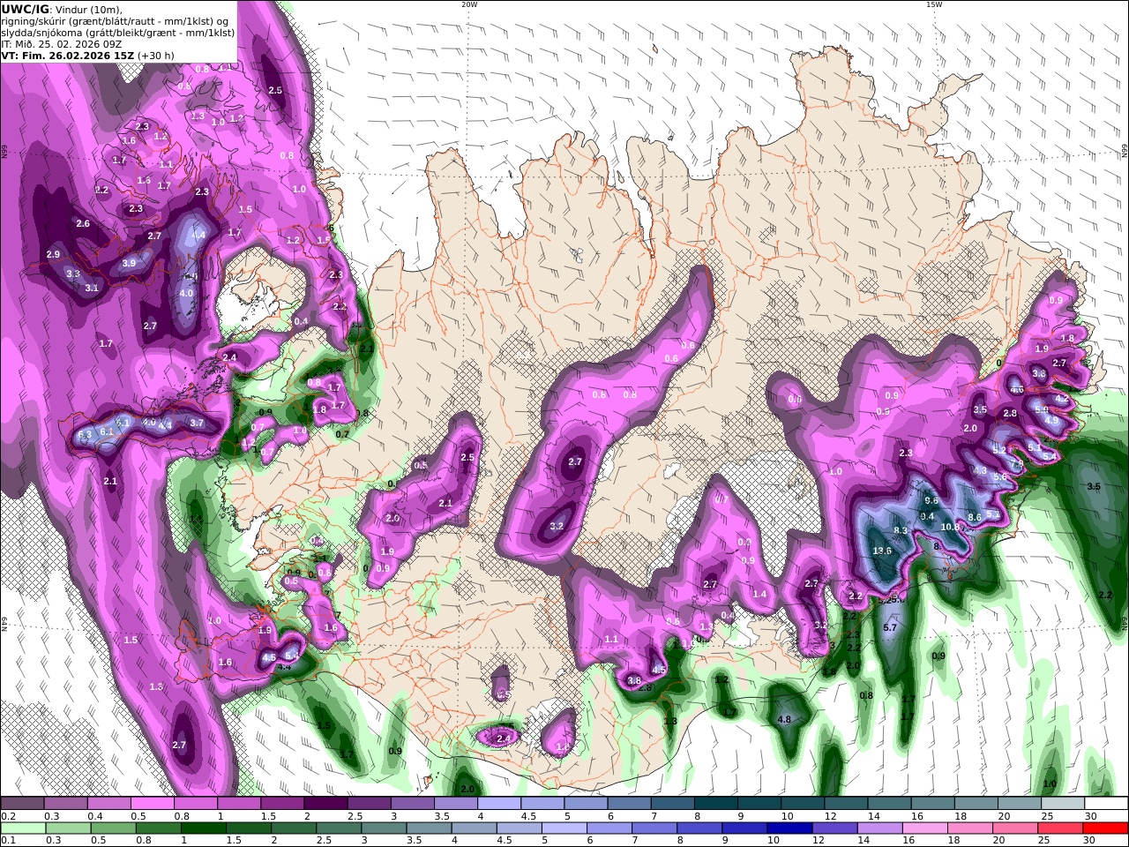Click the 4.6 snowfall value
This screenshot has width=1129, height=847.
coord(1017,389)
